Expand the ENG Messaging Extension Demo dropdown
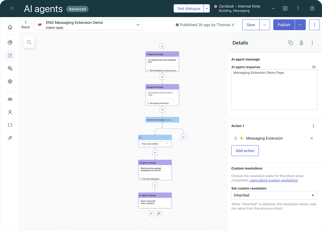Image resolution: width=322 pixels, height=231 pixels. 138,25
